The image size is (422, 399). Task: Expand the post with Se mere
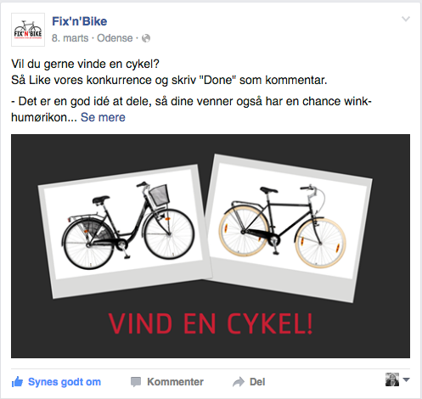pos(103,117)
